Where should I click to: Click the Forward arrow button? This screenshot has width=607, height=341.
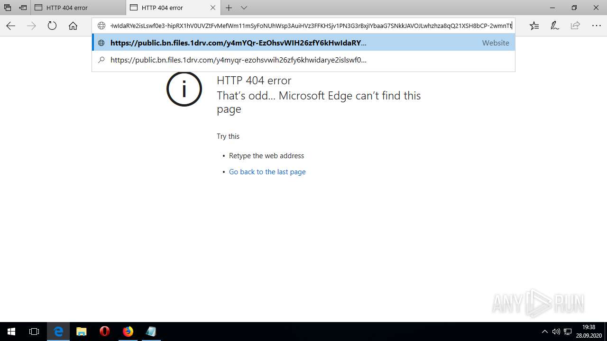(x=31, y=26)
